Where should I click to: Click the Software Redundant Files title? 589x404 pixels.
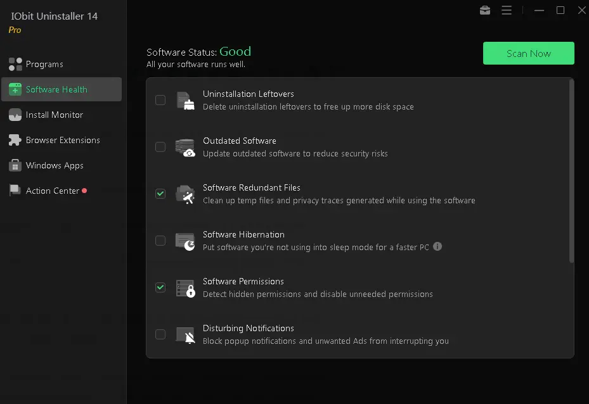click(251, 187)
